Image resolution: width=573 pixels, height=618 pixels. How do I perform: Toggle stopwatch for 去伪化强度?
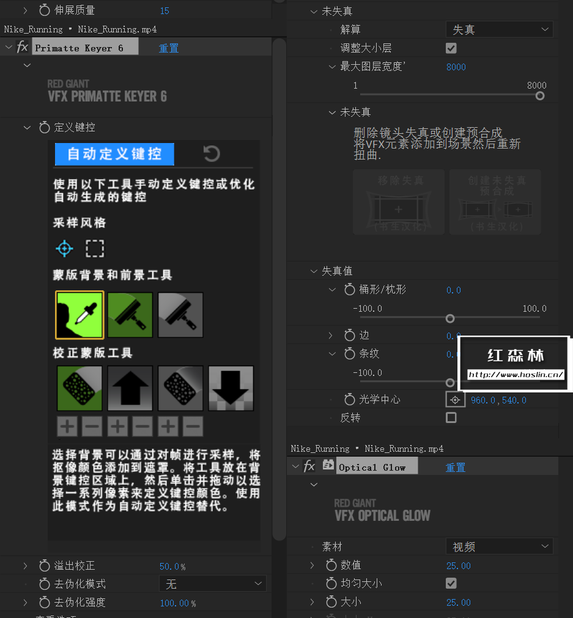pyautogui.click(x=45, y=602)
